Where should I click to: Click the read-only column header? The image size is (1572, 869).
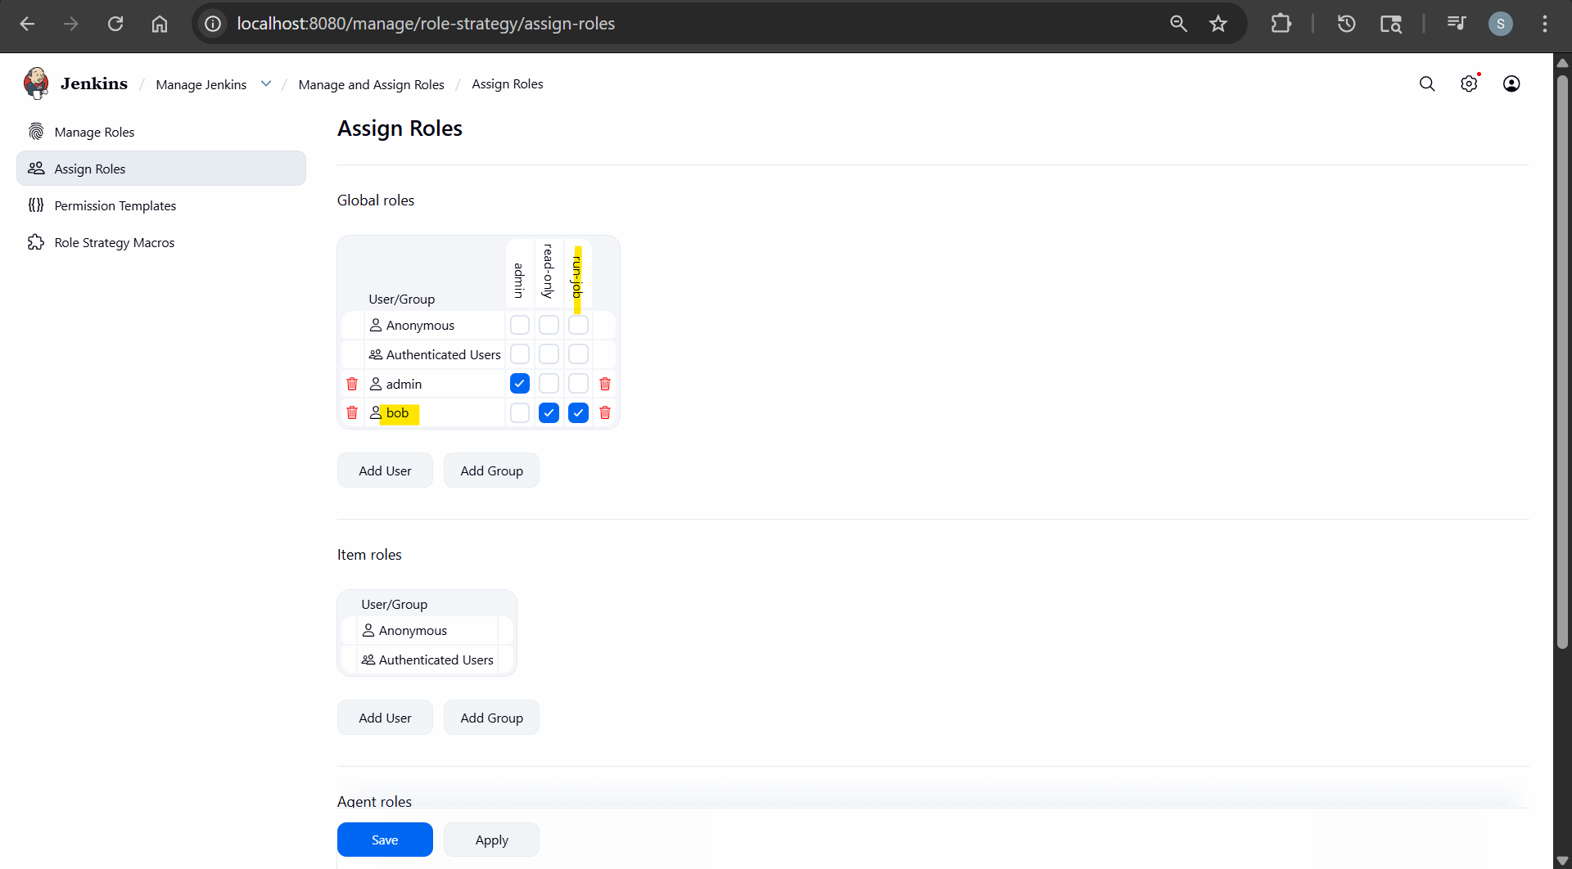549,272
